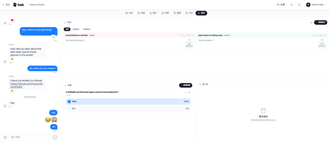Open the emoji picker in chat input

pos(5,137)
